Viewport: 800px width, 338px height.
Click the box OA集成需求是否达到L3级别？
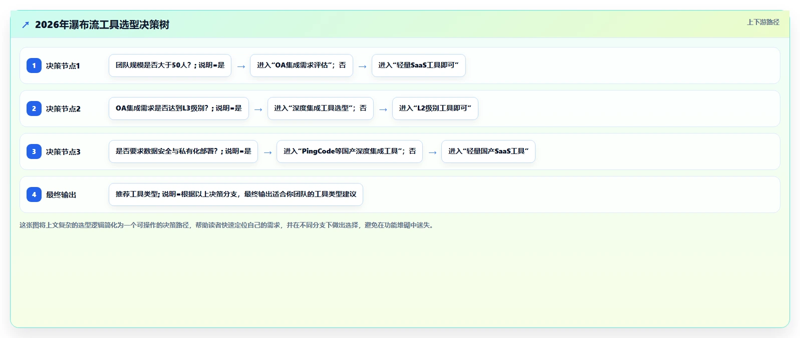(179, 108)
